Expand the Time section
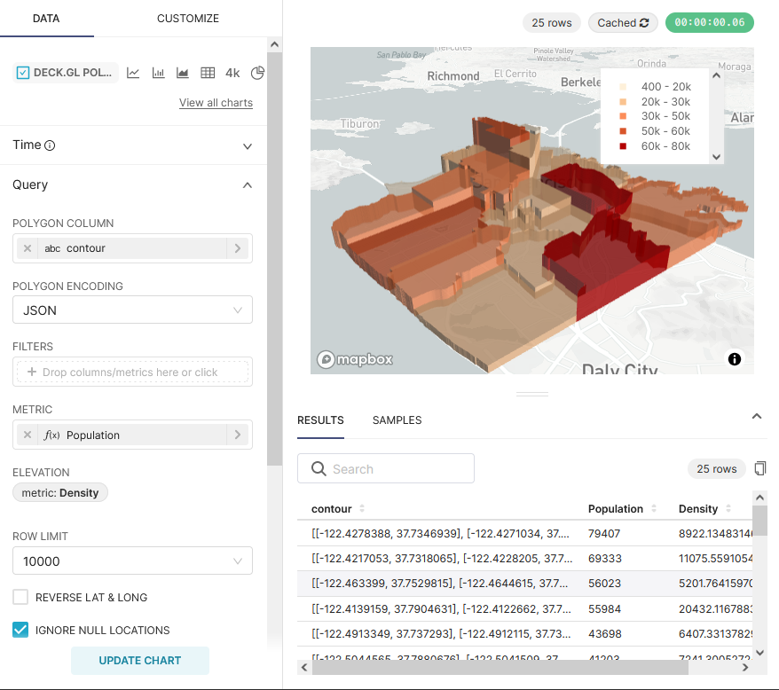 coord(248,145)
